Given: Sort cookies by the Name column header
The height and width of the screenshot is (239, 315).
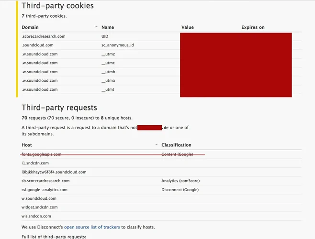Looking at the screenshot, I should pos(108,28).
